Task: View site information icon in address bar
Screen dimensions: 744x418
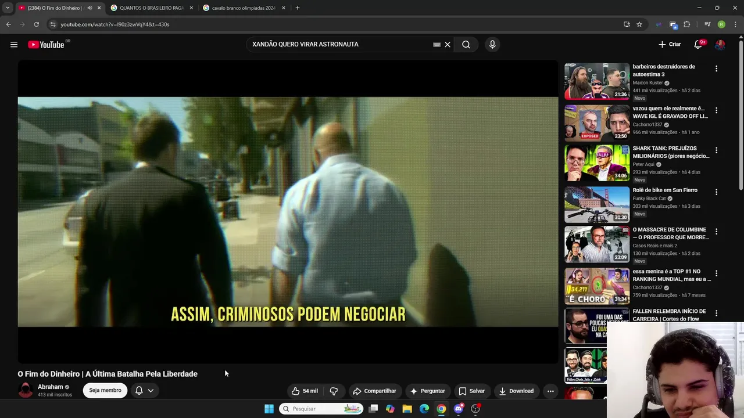Action: [x=53, y=24]
